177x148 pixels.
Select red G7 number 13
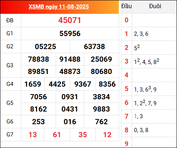(33, 135)
